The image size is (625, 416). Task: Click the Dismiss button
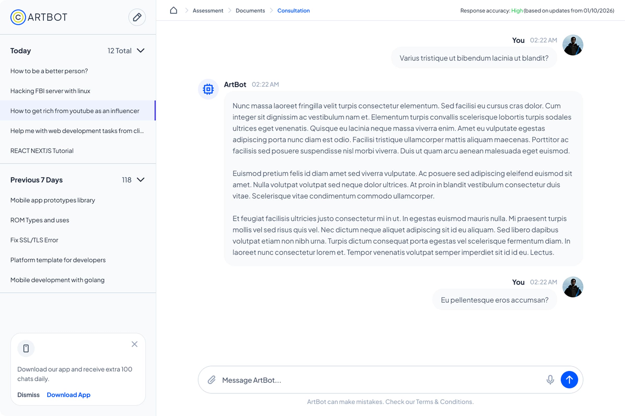[28, 395]
